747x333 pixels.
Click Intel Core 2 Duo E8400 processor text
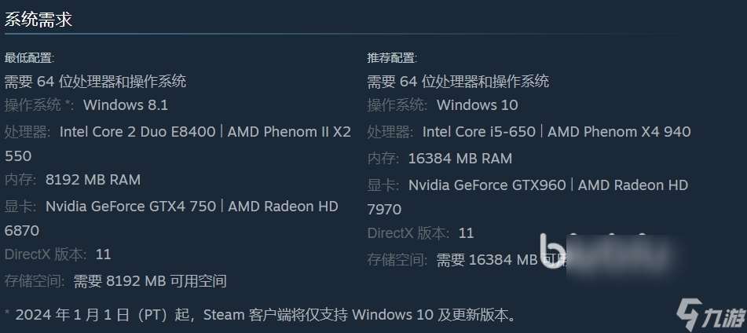137,132
